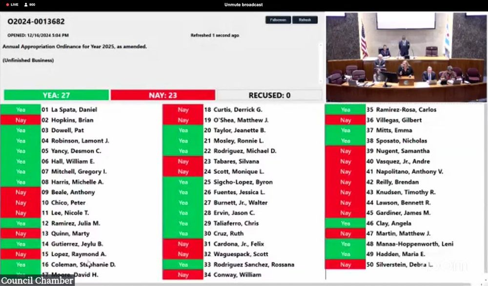Screen dimensions: 488x286
Task: Click the Refreshed 1 second ago text
Action: pyautogui.click(x=215, y=36)
